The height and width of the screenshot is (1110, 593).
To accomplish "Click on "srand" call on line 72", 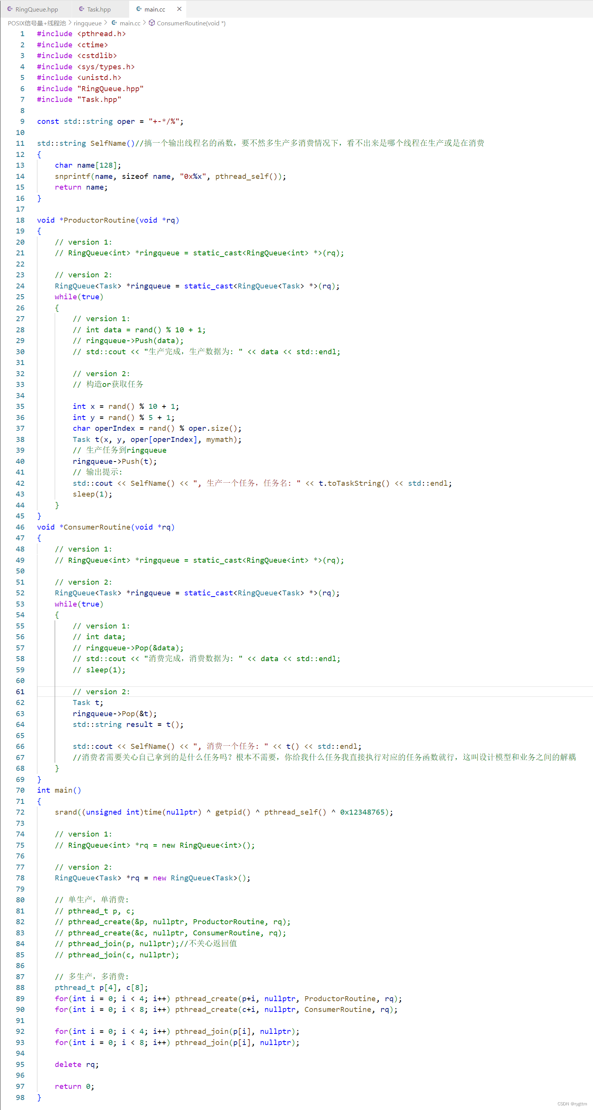I will coord(65,812).
